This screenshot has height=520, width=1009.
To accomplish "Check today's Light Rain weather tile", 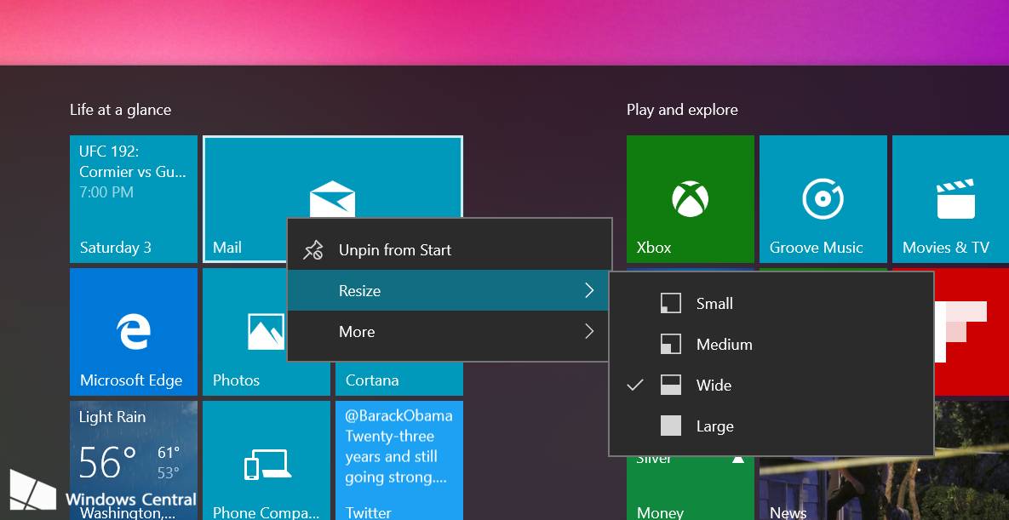I will 133,460.
